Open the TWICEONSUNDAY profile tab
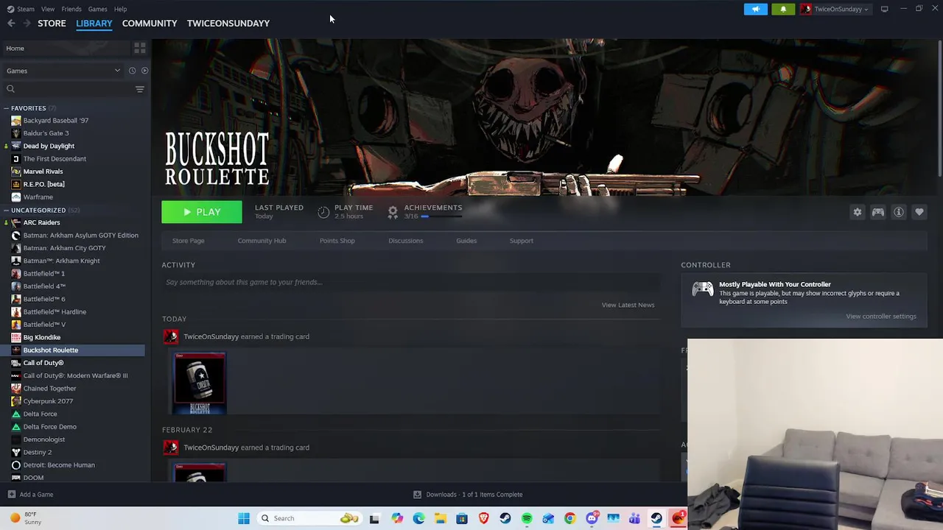The width and height of the screenshot is (943, 530). point(228,24)
